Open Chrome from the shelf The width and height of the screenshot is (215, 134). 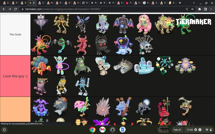pyautogui.click(x=93, y=130)
